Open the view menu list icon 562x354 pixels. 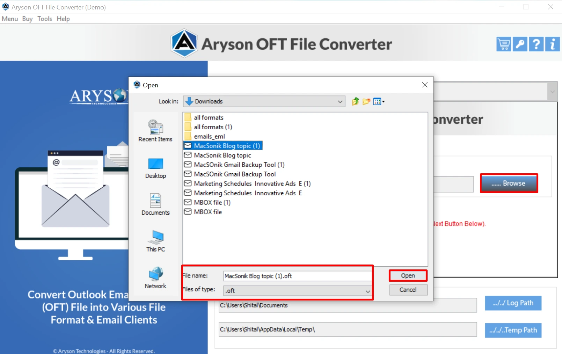tap(379, 101)
